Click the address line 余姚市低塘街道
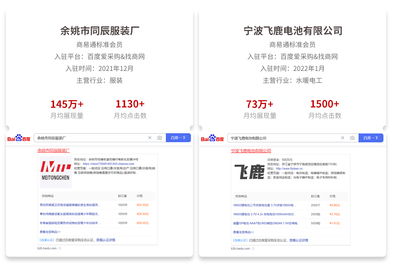398x265 pixels. coord(106,159)
